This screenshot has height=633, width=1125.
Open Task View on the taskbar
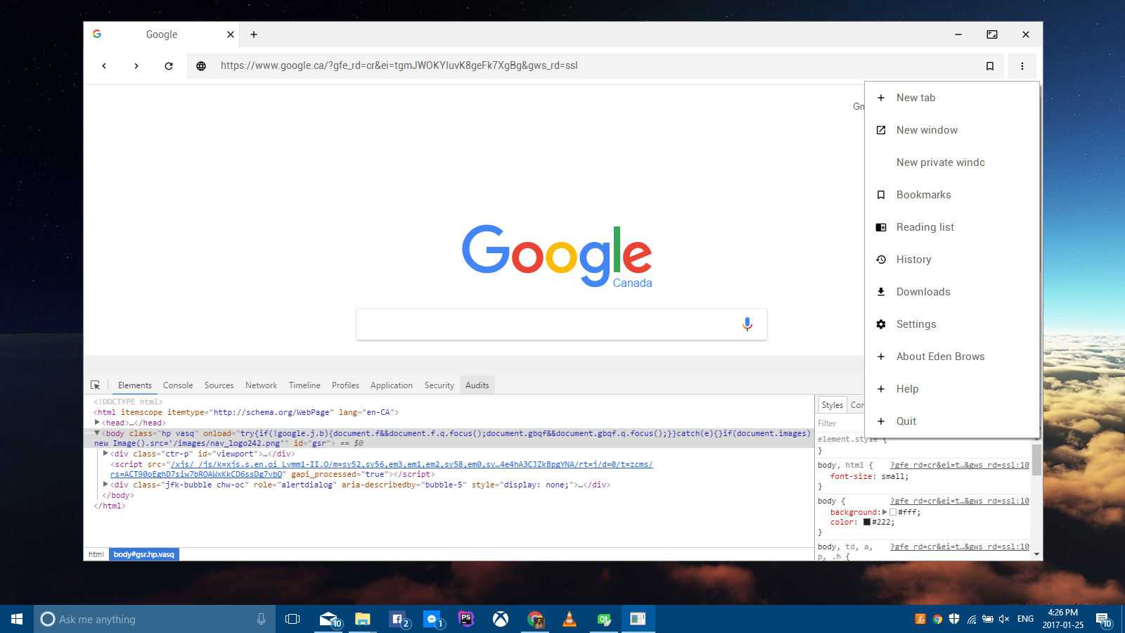click(292, 619)
